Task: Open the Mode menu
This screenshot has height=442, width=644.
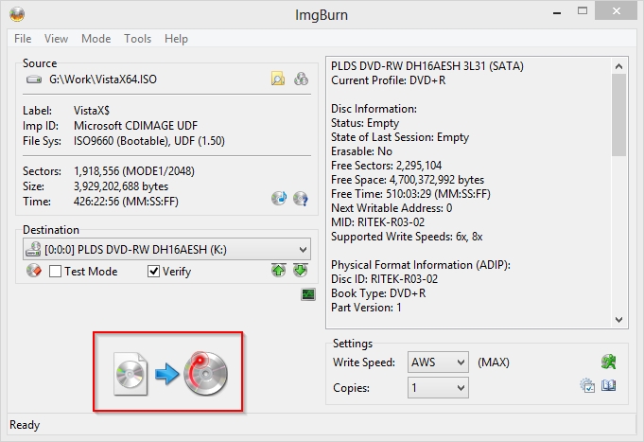Action: (x=96, y=39)
